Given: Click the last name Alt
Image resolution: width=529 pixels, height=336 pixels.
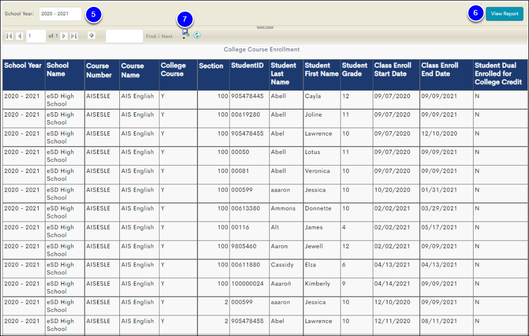Looking at the screenshot, I should pyautogui.click(x=275, y=227).
